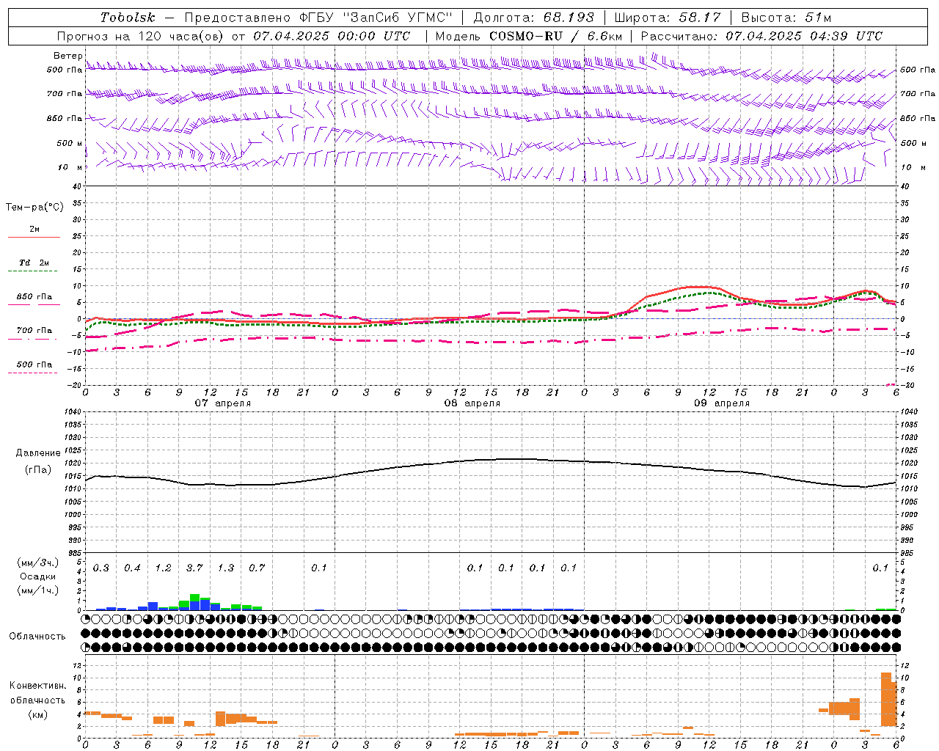
Task: Click the (мм/3ч.) precipitation unit label
Action: pyautogui.click(x=38, y=562)
